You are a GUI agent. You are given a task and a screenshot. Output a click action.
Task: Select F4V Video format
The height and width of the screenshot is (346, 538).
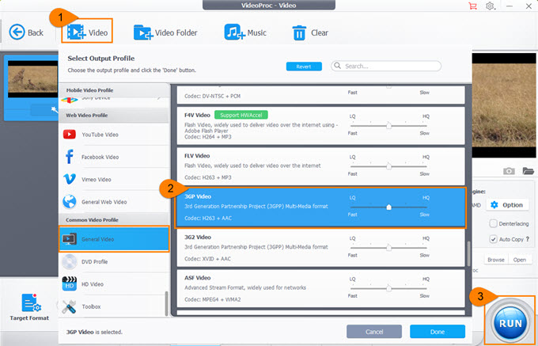point(320,126)
